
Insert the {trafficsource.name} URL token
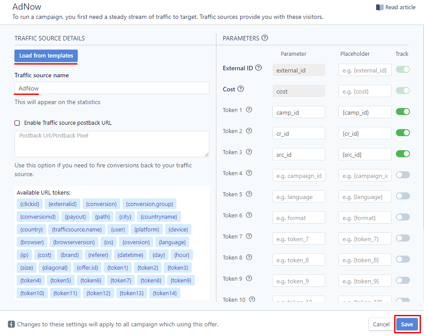[x=77, y=229]
